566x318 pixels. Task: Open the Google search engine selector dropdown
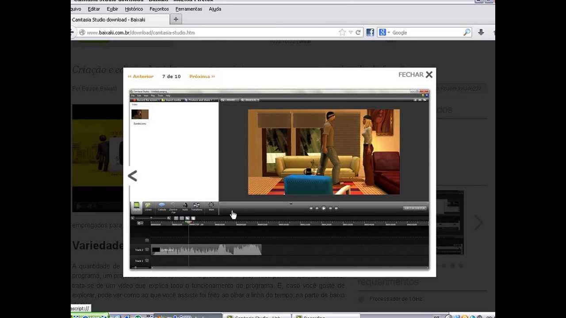[384, 32]
